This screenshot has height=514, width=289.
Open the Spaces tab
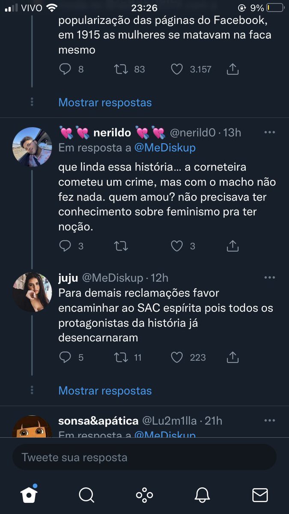point(144,495)
